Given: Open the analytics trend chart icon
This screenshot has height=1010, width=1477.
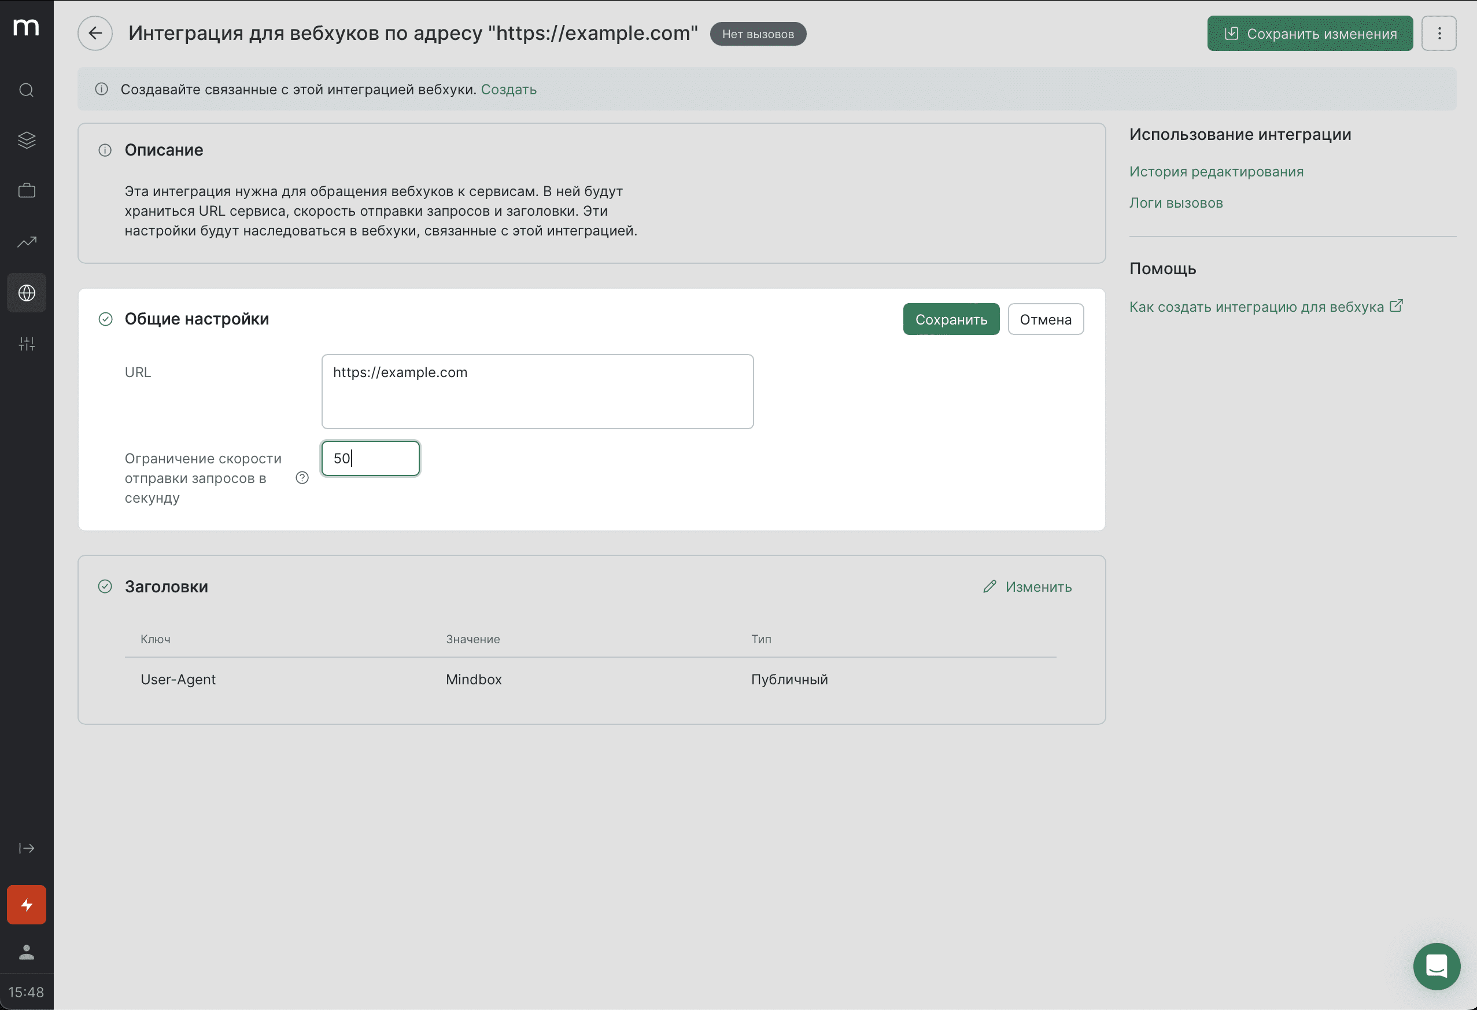Looking at the screenshot, I should [26, 242].
